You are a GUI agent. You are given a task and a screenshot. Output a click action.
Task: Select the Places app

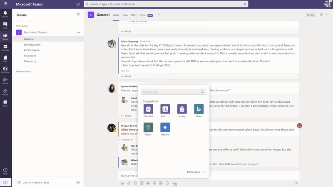coord(148,129)
